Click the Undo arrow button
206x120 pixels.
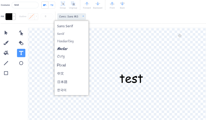(x=45, y=5)
